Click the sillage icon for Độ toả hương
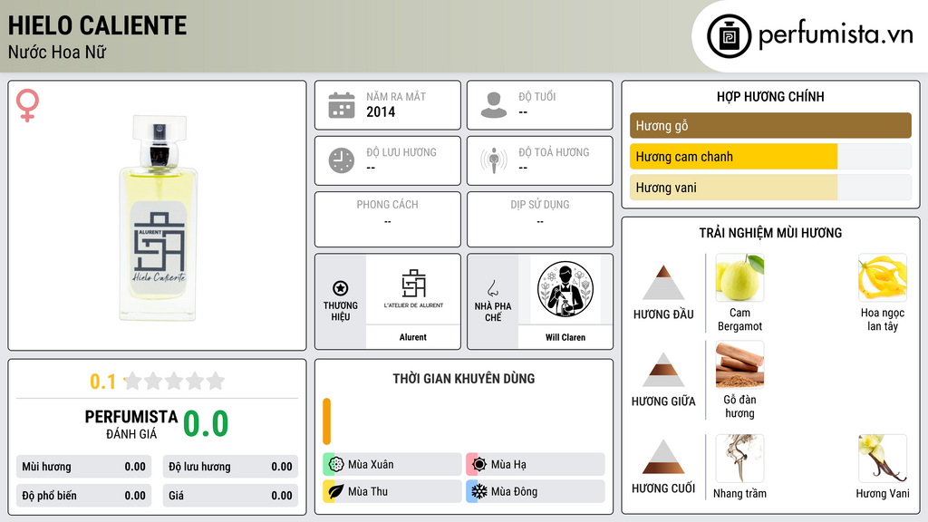This screenshot has width=928, height=522. point(494,160)
